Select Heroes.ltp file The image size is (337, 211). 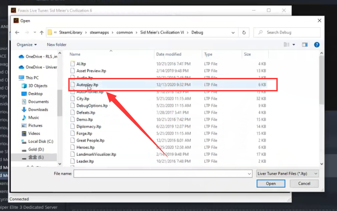[85, 147]
